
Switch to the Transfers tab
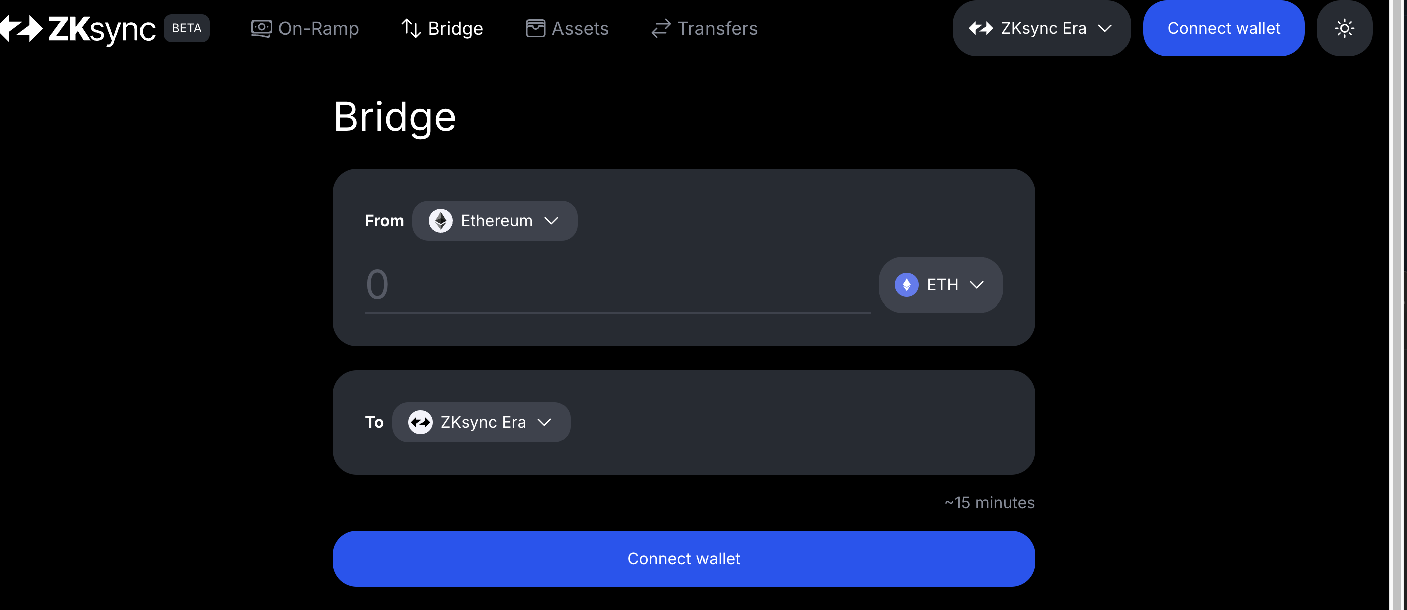717,29
